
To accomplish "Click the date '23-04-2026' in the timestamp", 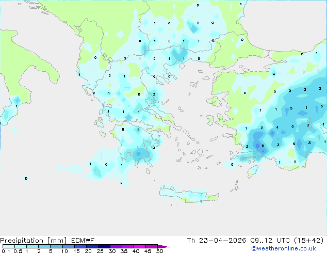I will click(222, 241).
